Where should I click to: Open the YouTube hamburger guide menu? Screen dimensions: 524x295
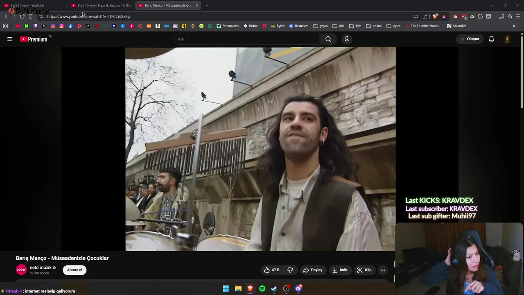point(10,39)
